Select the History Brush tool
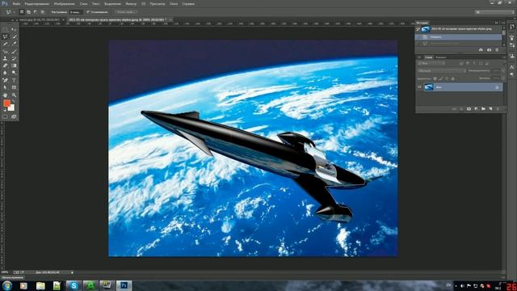517x291 pixels. (14, 58)
